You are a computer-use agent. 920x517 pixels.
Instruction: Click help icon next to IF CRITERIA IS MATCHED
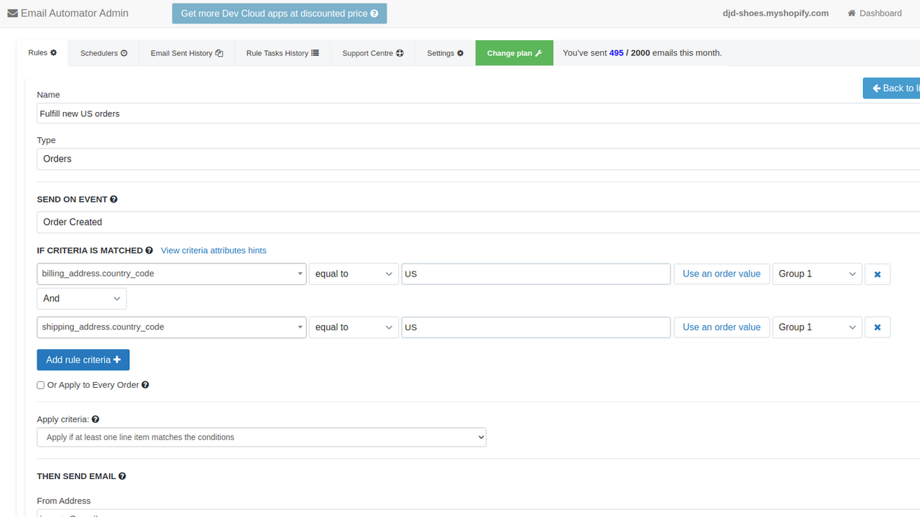149,251
